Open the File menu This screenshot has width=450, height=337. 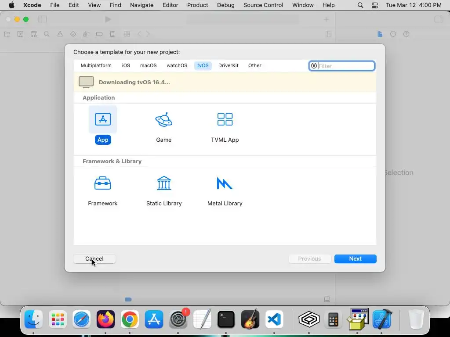(x=54, y=5)
